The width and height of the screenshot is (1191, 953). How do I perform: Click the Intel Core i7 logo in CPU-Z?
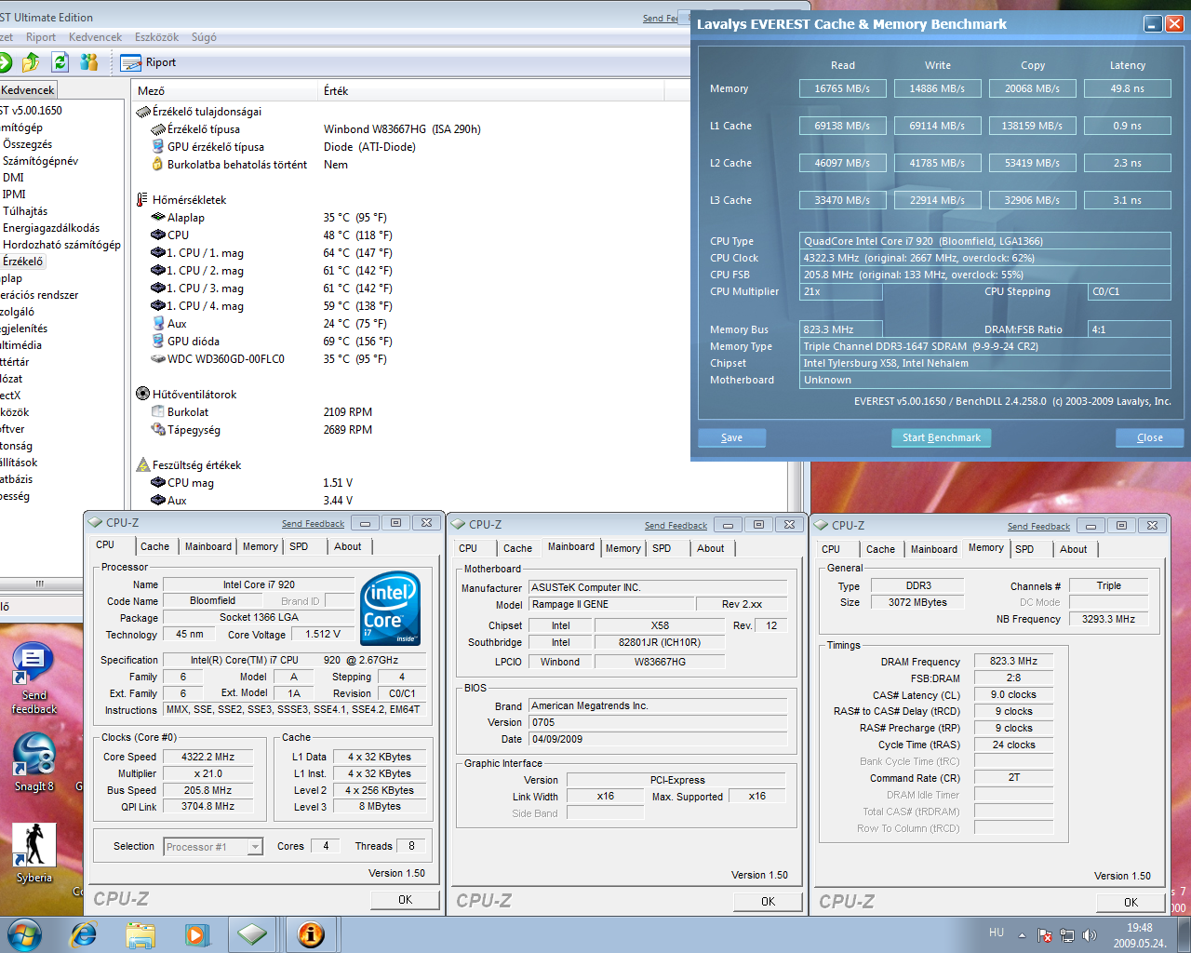[390, 609]
